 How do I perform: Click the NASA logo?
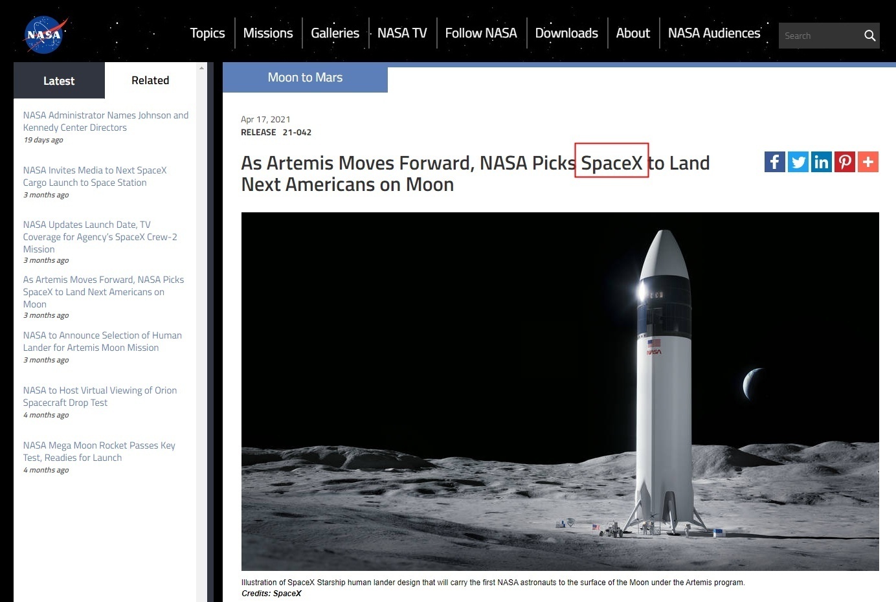pyautogui.click(x=44, y=34)
